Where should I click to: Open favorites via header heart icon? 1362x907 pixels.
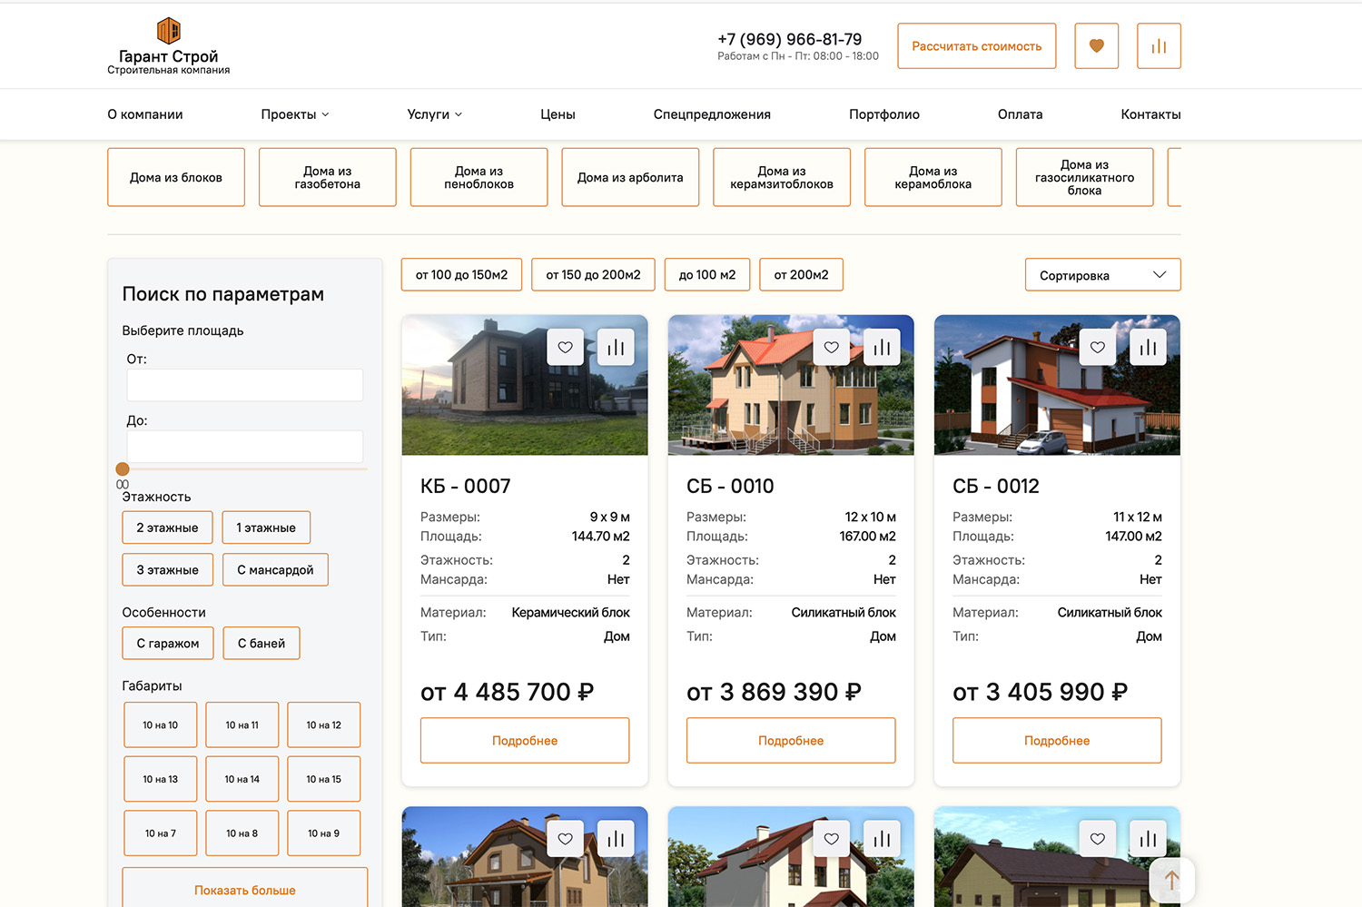[1096, 46]
